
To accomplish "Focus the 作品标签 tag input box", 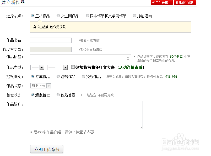I will coord(80,58).
